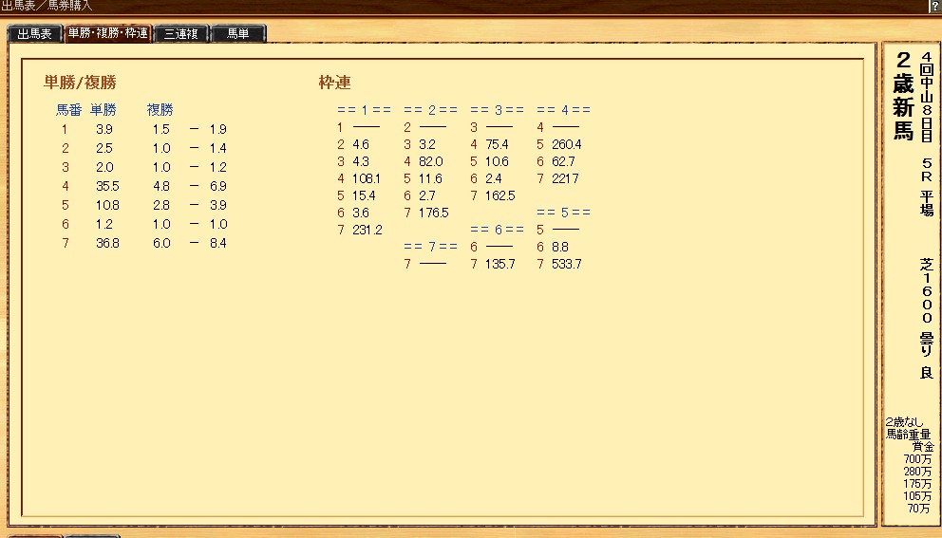
Task: Select win odds 1.2 for horse 6
Action: coord(104,224)
